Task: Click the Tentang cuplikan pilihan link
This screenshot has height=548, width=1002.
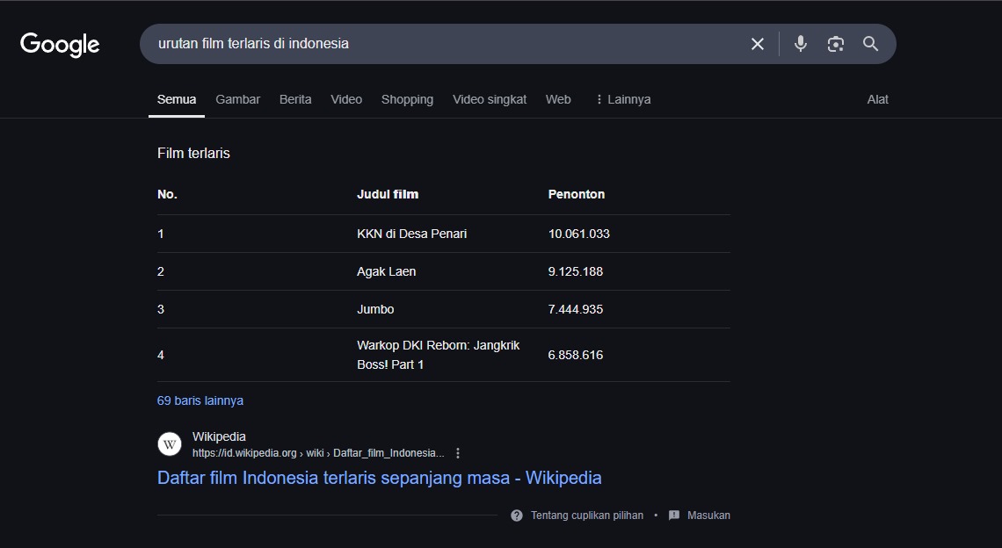Action: [x=586, y=516]
